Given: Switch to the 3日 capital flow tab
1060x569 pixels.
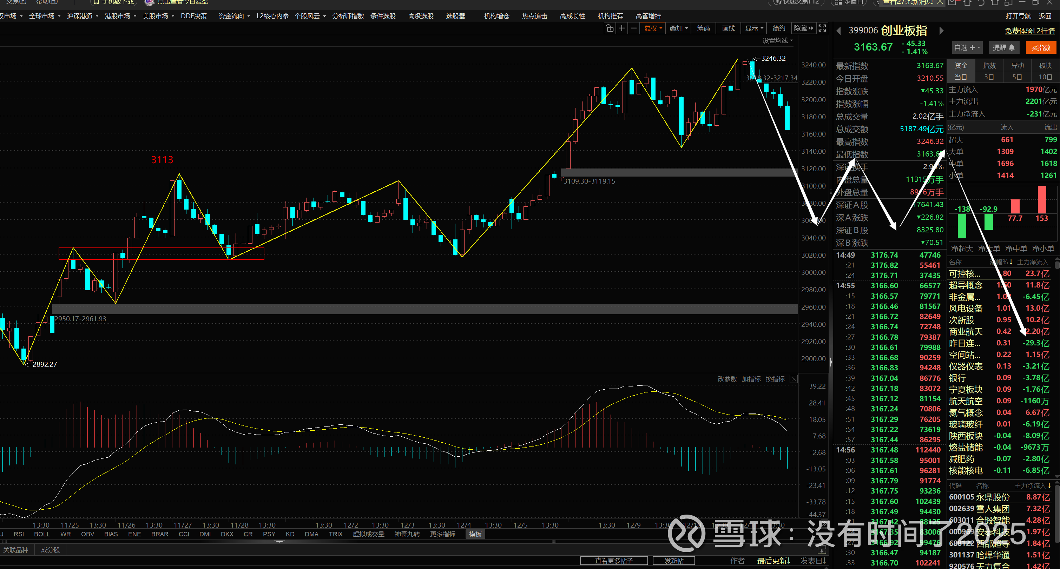Looking at the screenshot, I should (x=989, y=77).
